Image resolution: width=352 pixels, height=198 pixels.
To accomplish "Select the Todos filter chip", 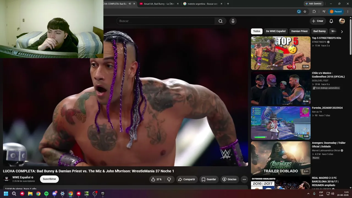I will 257,31.
